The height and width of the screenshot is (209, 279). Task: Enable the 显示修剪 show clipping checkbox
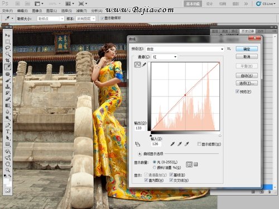(199, 144)
